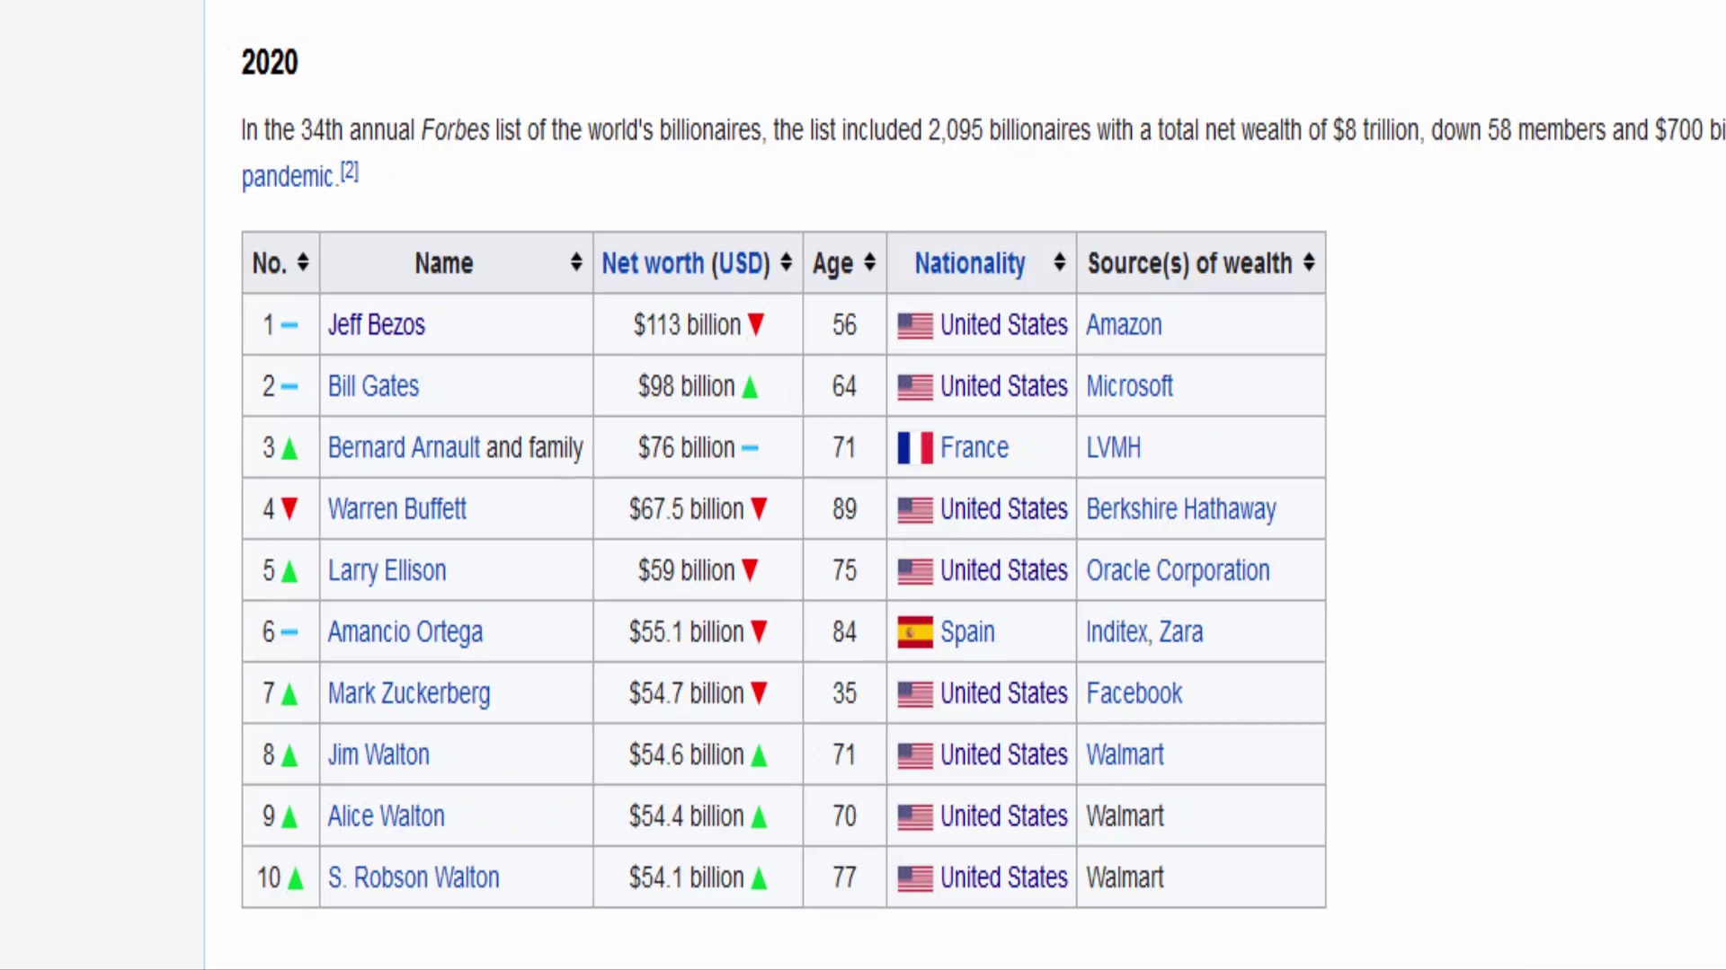Click the Net worth sort arrows icon
The height and width of the screenshot is (970, 1726).
pyautogui.click(x=787, y=262)
